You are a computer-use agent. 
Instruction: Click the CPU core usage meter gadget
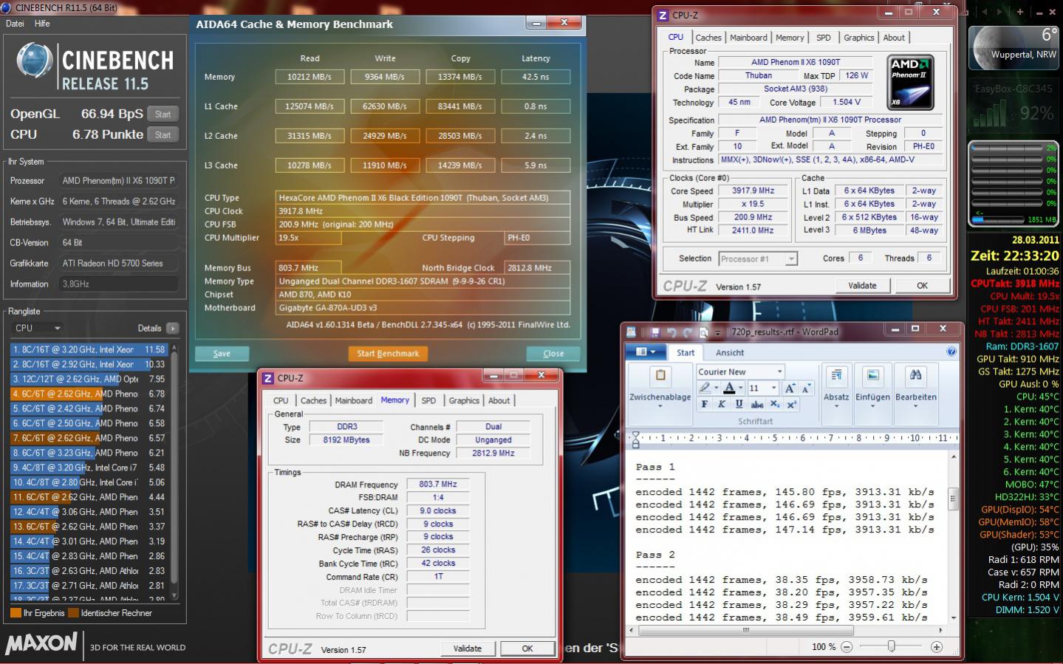coord(1014,183)
